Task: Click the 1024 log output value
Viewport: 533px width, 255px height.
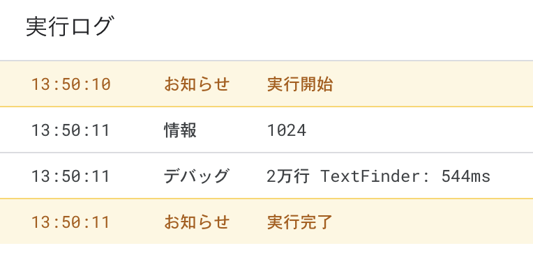Action: (287, 130)
